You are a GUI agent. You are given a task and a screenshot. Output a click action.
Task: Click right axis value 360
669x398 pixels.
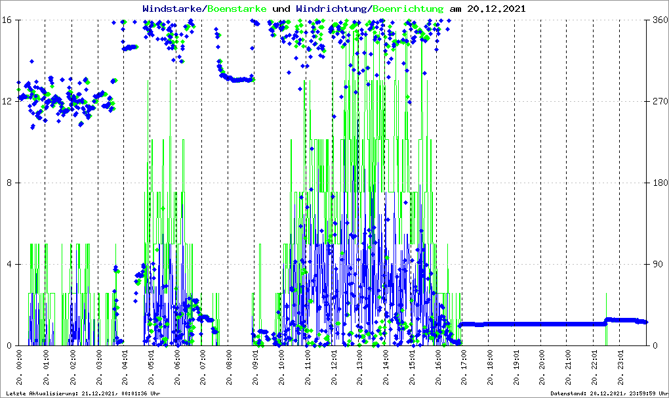click(660, 20)
